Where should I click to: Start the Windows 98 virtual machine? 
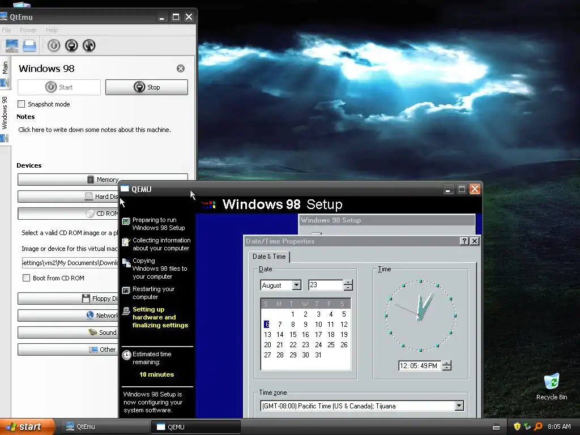tap(59, 87)
